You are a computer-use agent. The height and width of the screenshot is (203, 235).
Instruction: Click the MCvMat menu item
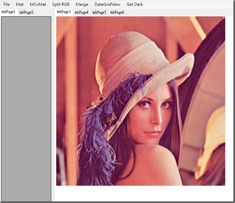pos(38,5)
